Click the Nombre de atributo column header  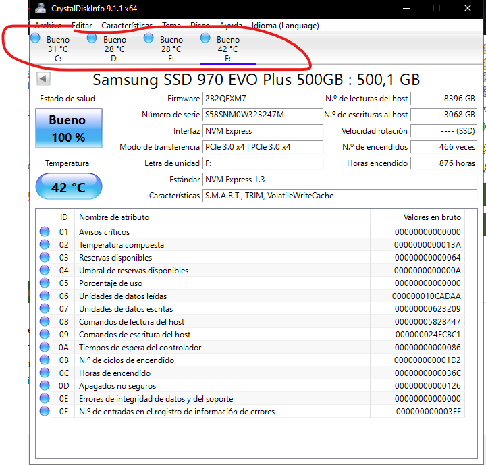(222, 217)
